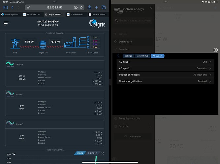Go back with Safari's back arrow

click(13, 8)
